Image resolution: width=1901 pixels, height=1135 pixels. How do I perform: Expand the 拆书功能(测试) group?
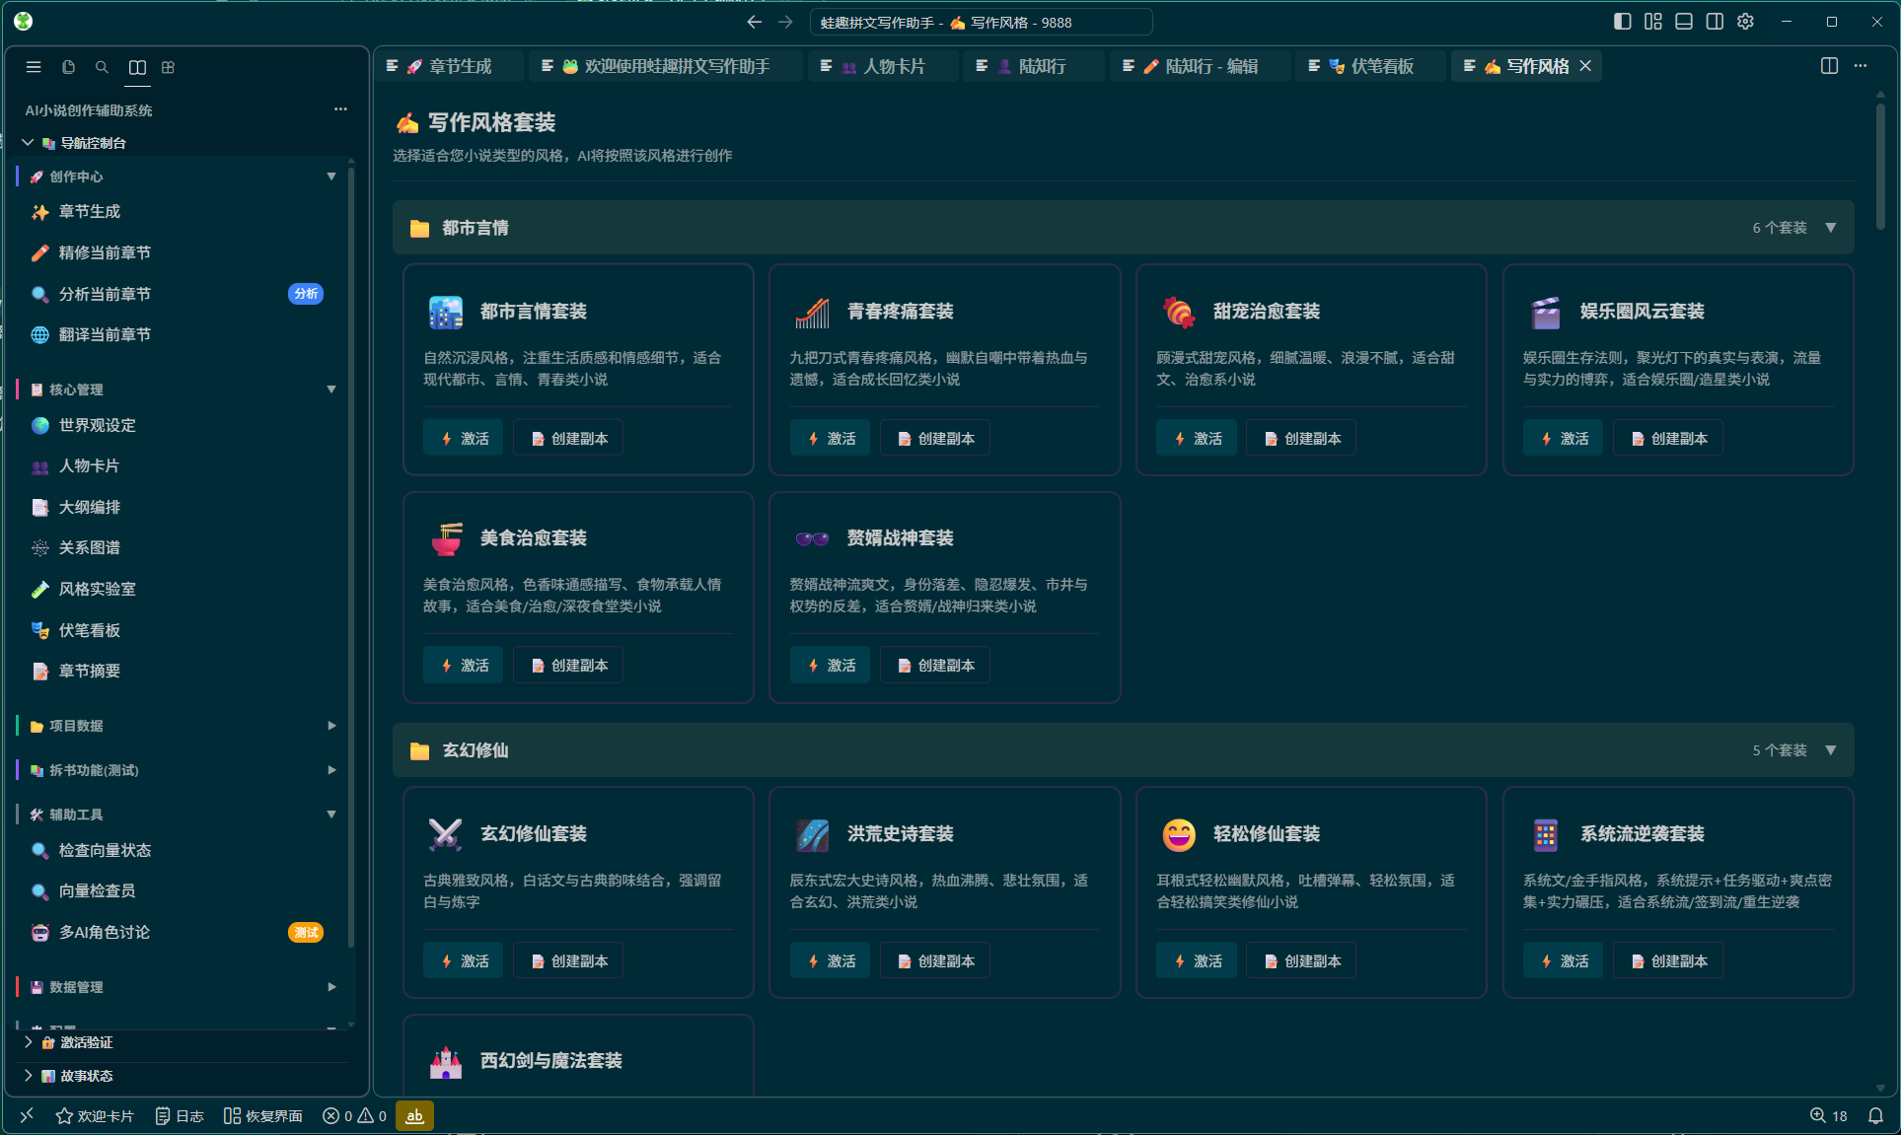(331, 770)
